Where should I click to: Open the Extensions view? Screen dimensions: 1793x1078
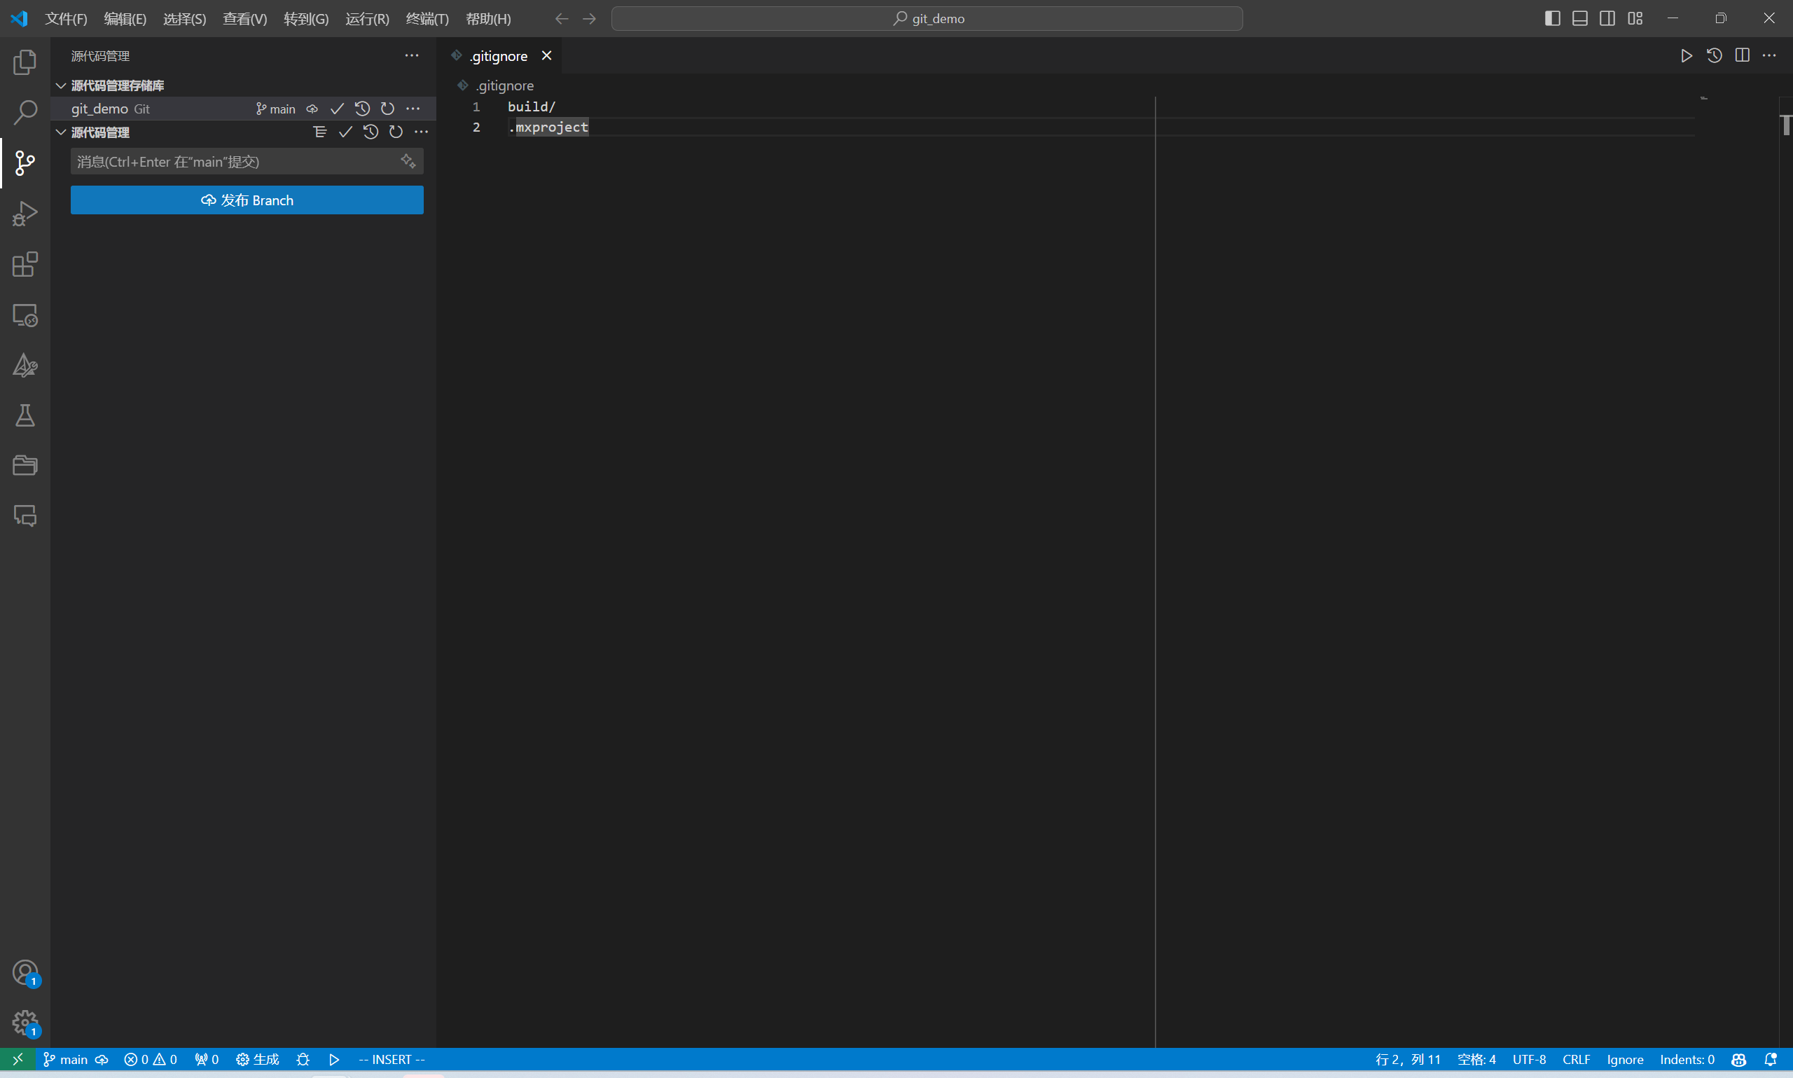[x=25, y=264]
